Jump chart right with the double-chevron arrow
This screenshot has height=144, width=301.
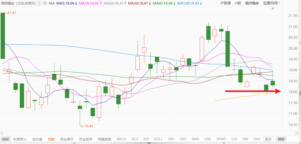tap(297, 133)
